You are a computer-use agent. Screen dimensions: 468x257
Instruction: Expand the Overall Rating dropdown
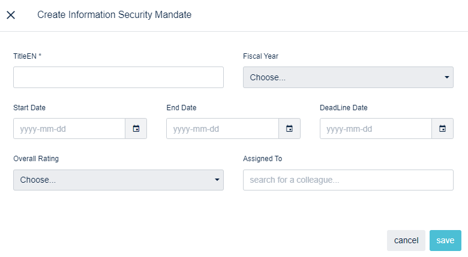(x=118, y=180)
